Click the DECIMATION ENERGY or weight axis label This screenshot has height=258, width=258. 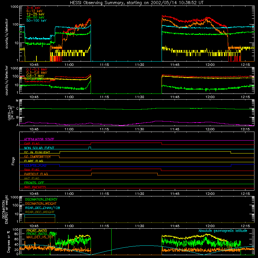(5, 209)
